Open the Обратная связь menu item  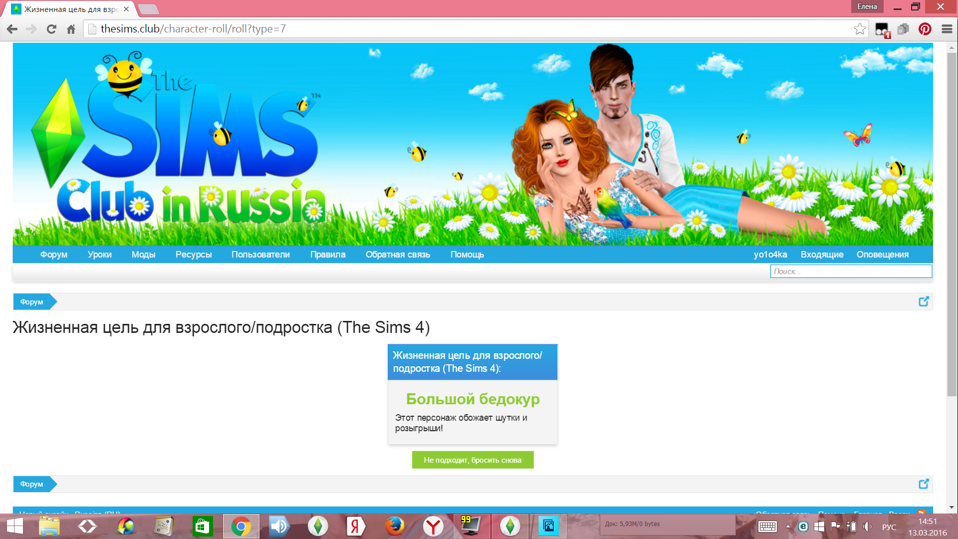398,255
